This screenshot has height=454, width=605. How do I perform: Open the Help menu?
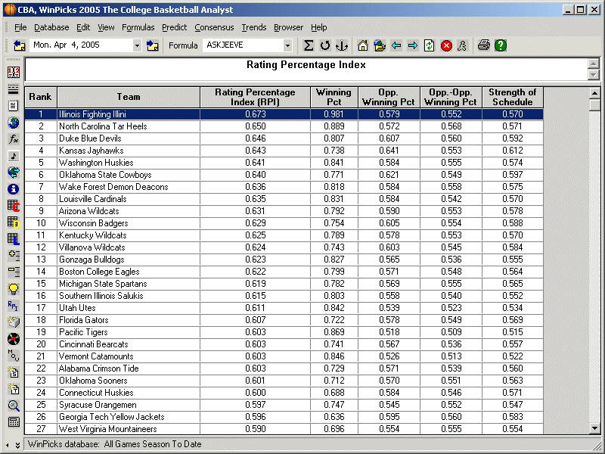(x=318, y=27)
